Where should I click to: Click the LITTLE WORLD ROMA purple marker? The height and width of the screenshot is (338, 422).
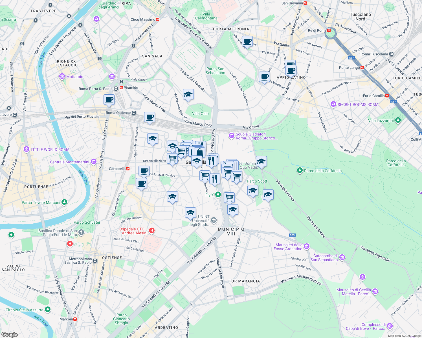27,150
